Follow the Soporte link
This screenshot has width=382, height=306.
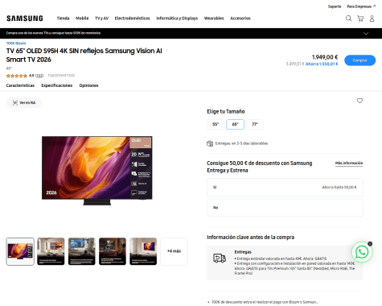(x=335, y=6)
